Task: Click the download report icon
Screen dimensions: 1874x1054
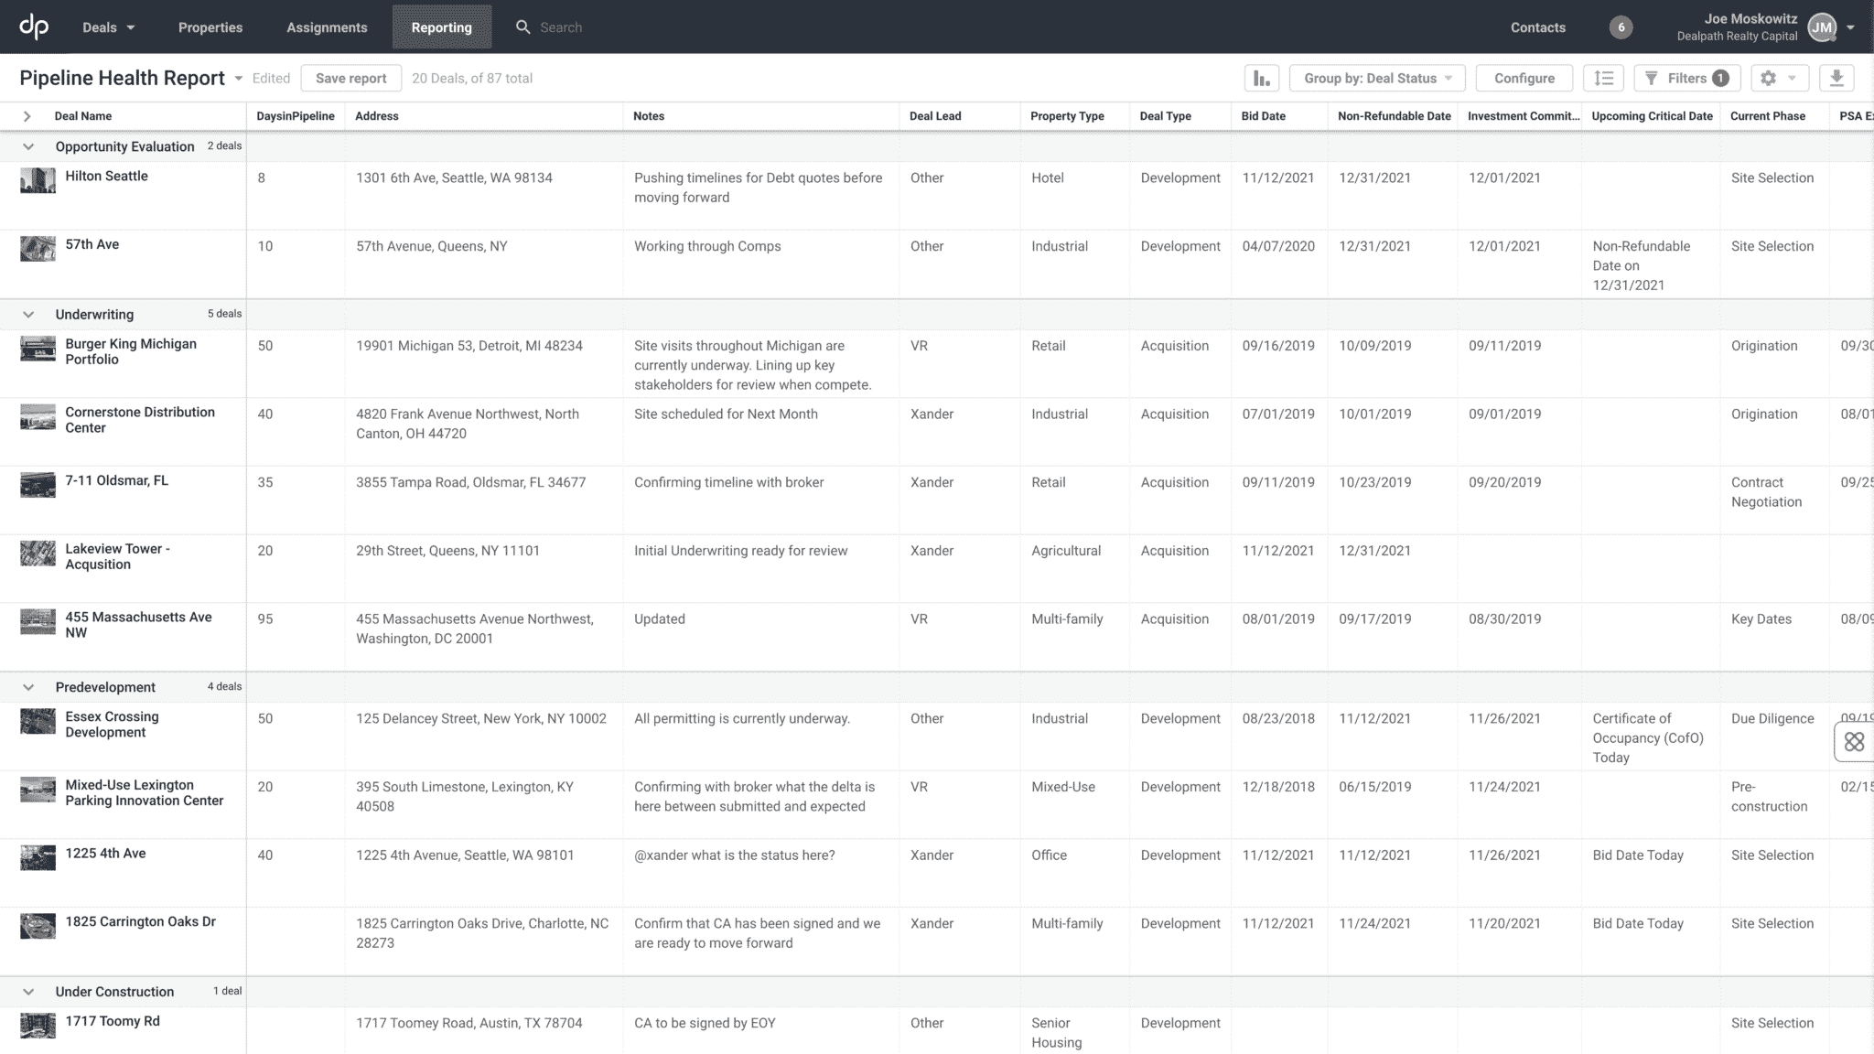Action: point(1836,78)
